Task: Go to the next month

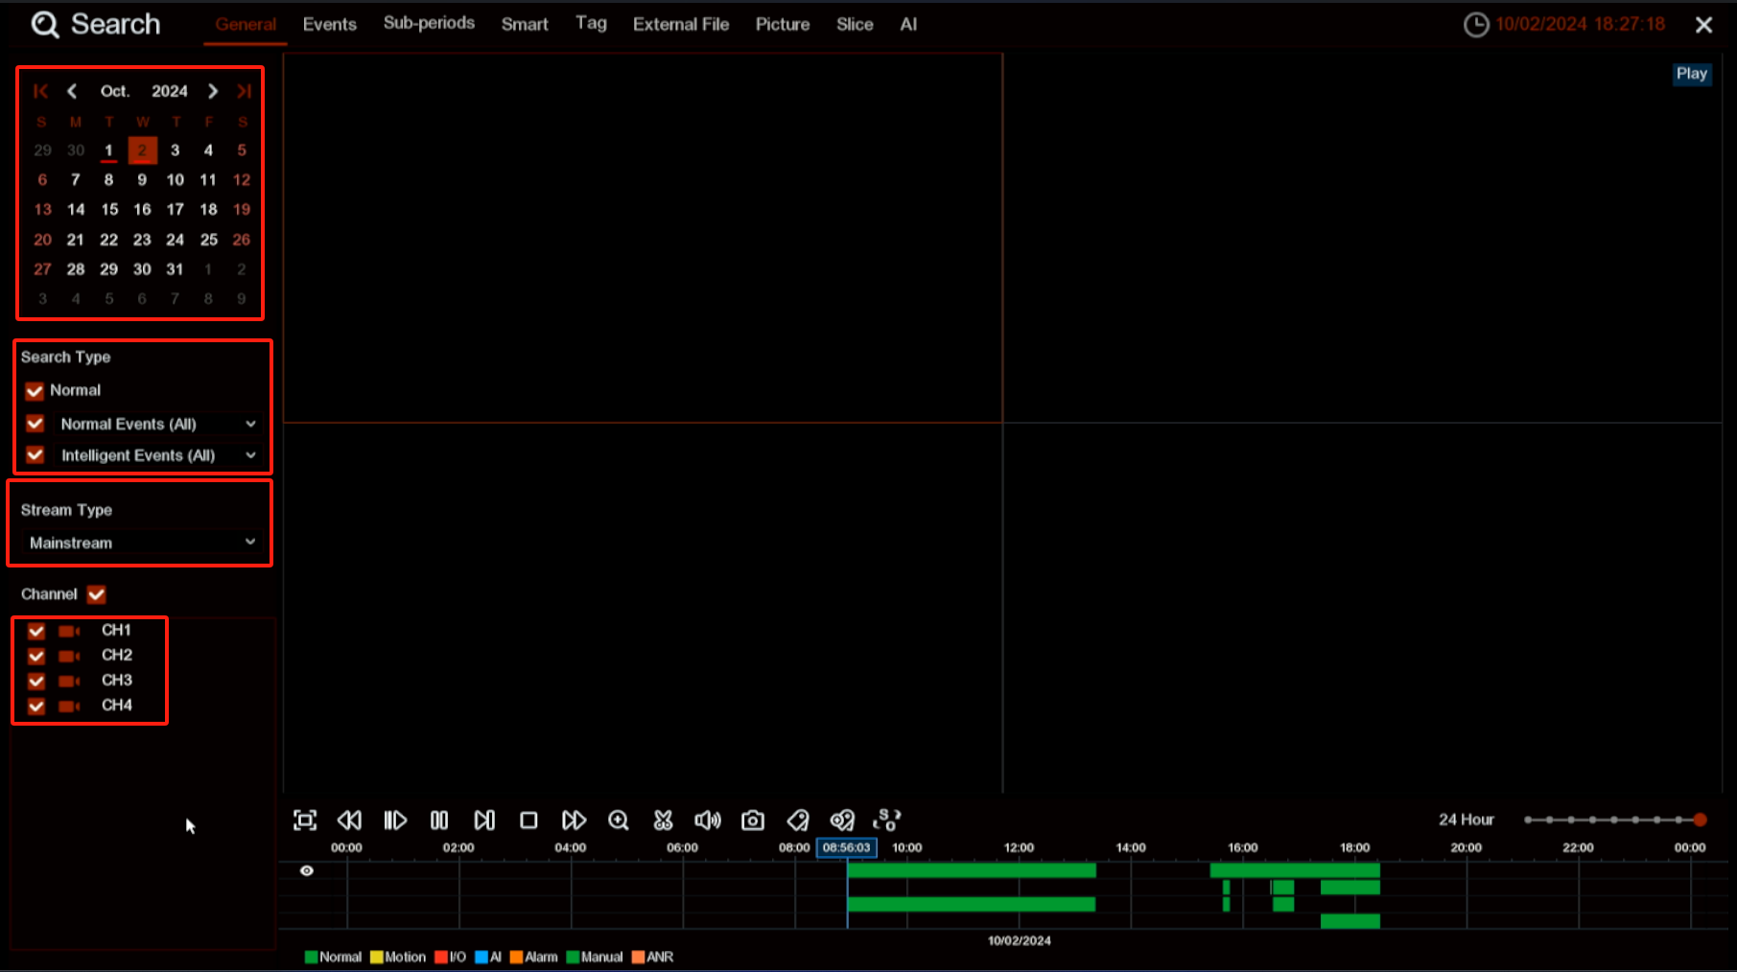Action: [213, 91]
